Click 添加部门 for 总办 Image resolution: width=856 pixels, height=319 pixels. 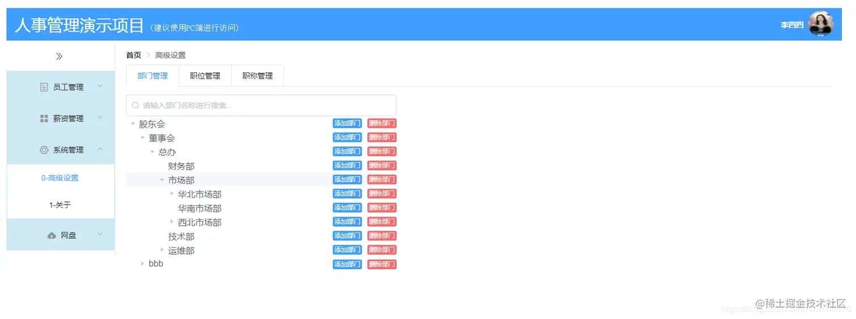coord(347,152)
